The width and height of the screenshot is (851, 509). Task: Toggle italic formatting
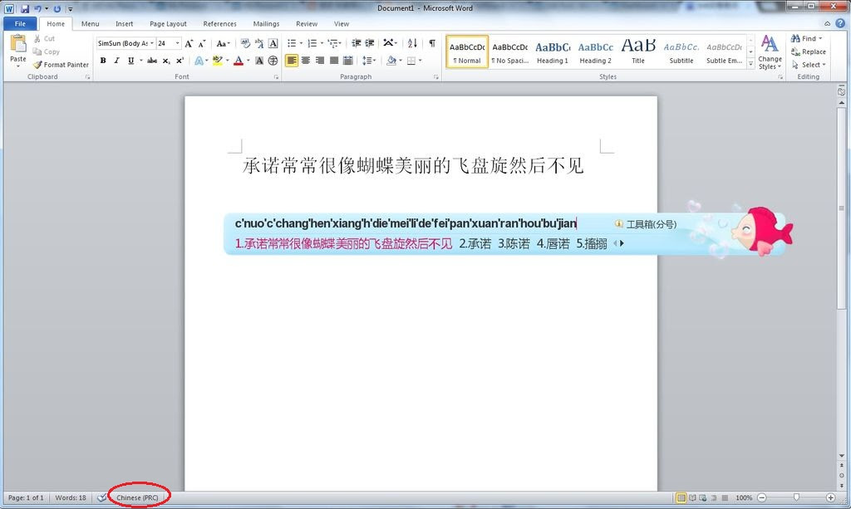[x=116, y=61]
